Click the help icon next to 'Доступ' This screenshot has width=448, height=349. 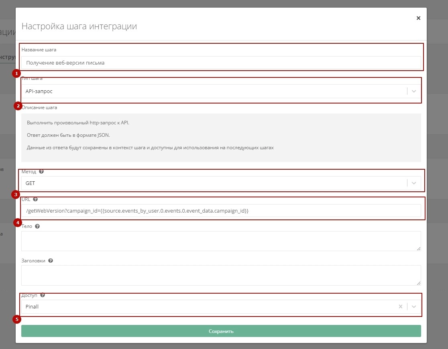43,295
